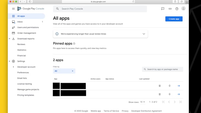This screenshot has width=201, height=113.
Task: Open Order management
Action: click(x=27, y=33)
